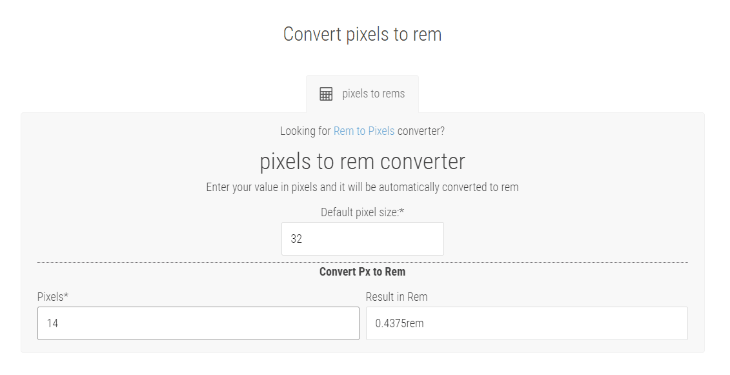730x375 pixels.
Task: Click the calculator icon on the tab
Action: point(326,94)
